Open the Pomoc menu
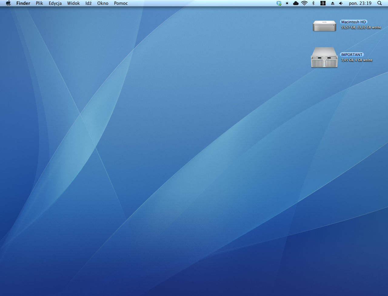Screen dimensions: 388x296 click(121, 3)
